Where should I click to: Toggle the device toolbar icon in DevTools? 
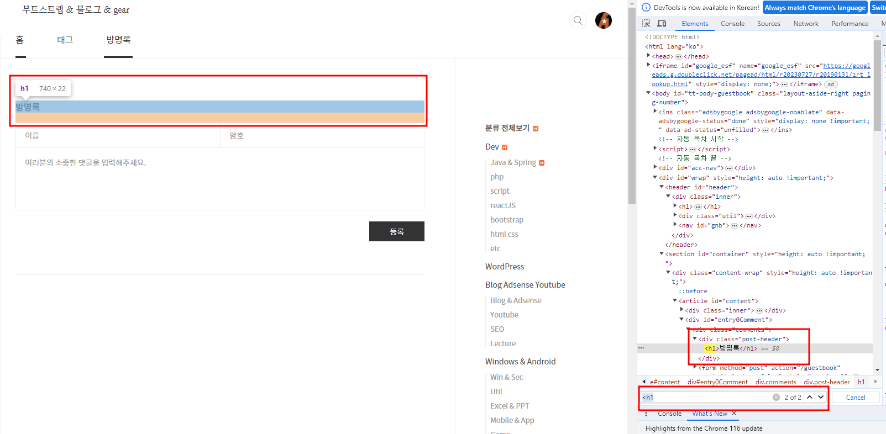[x=662, y=23]
